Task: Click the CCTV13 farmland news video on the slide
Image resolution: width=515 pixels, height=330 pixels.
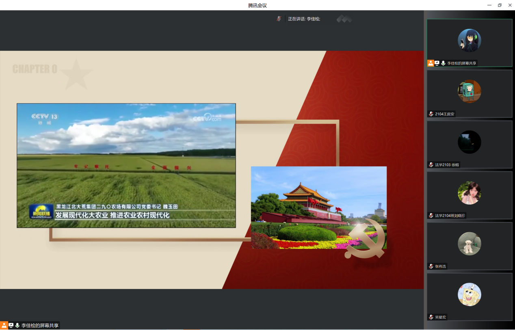Action: [126, 165]
